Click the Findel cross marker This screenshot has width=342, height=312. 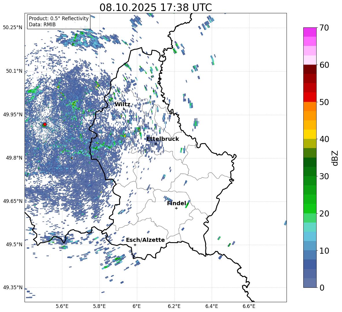coord(176,208)
